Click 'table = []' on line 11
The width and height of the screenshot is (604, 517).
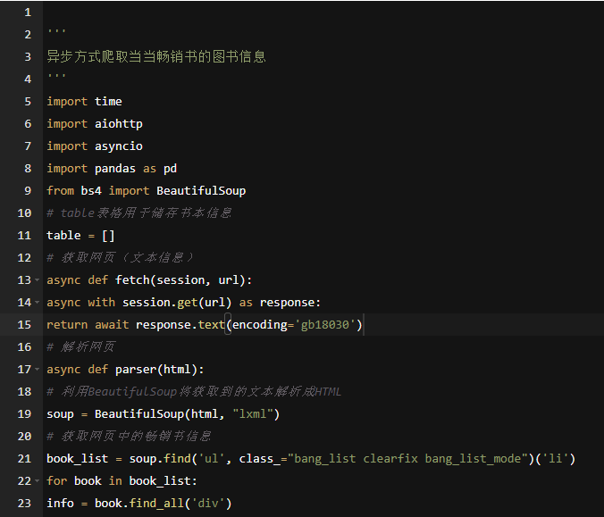(80, 236)
